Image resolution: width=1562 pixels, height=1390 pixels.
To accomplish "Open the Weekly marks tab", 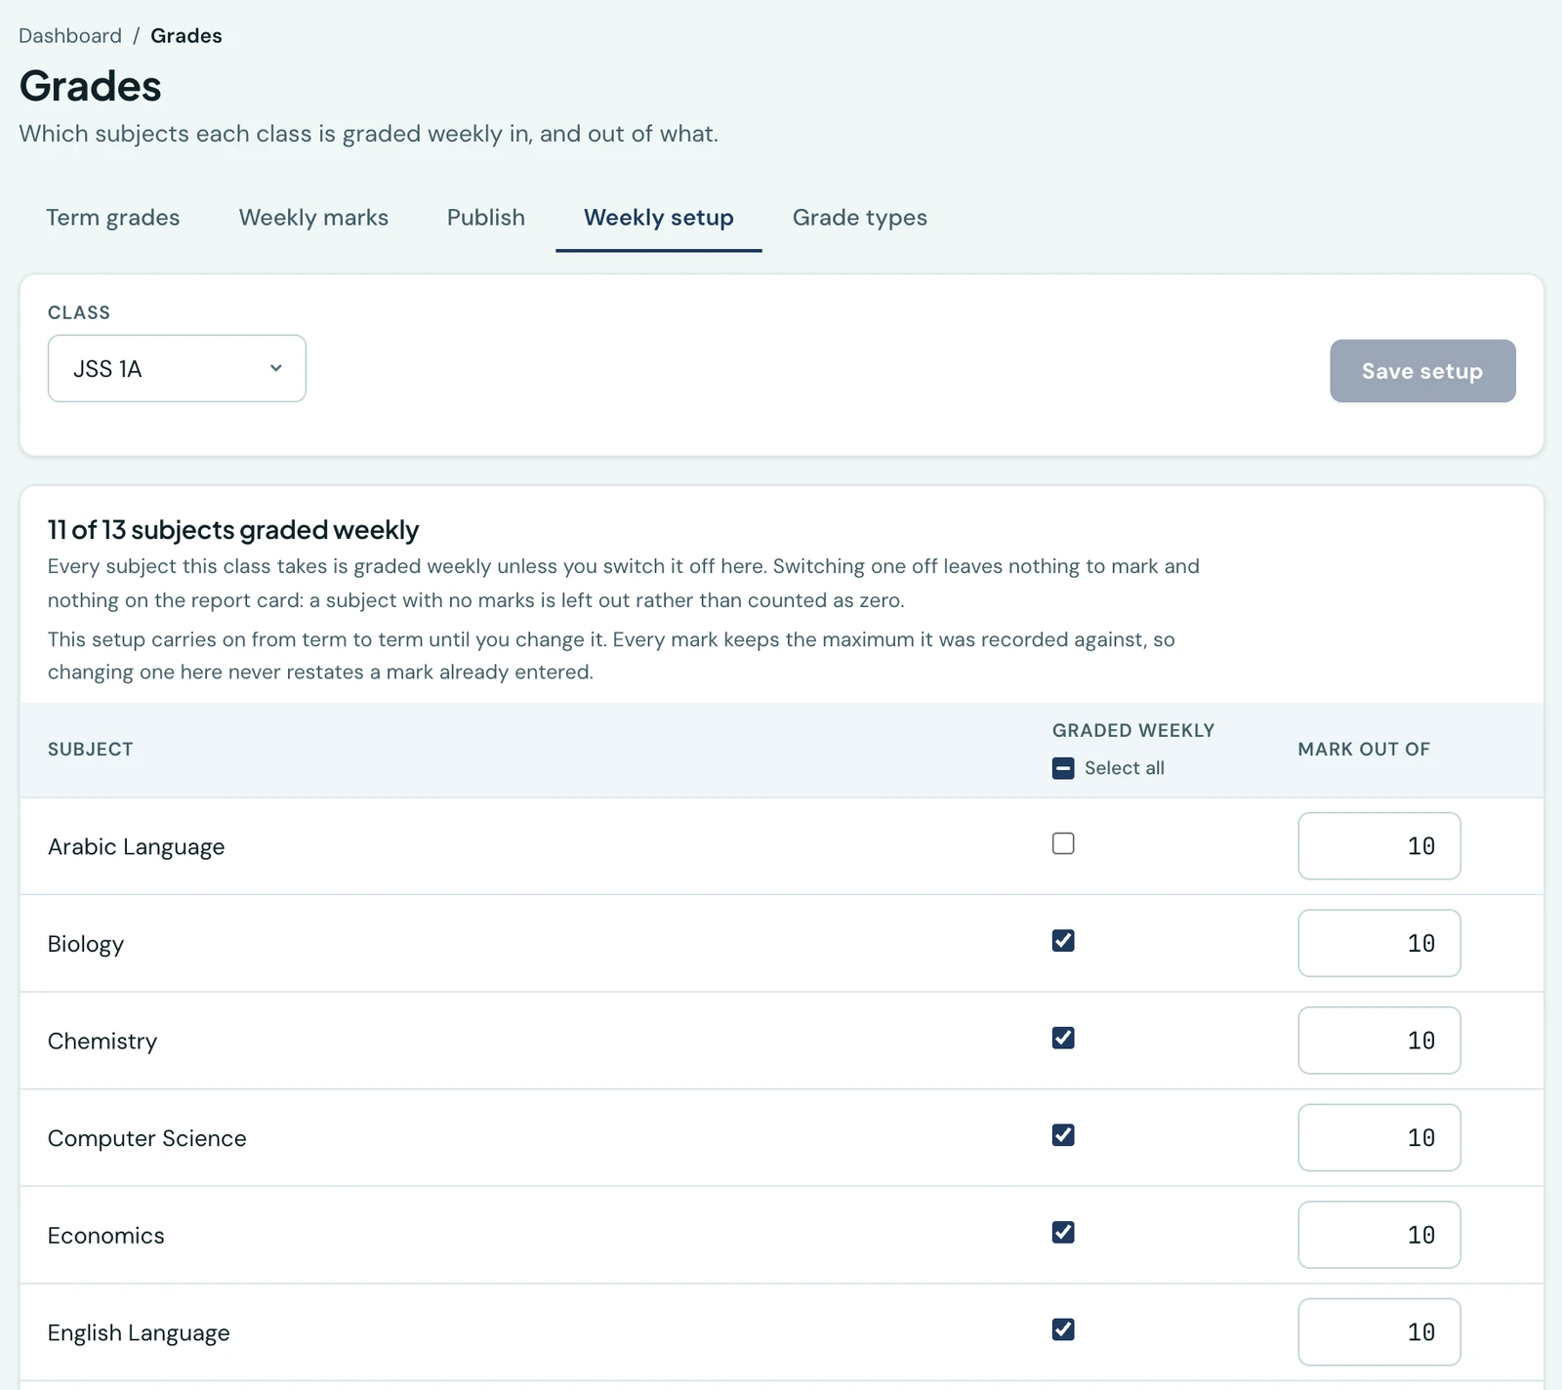I will [313, 218].
